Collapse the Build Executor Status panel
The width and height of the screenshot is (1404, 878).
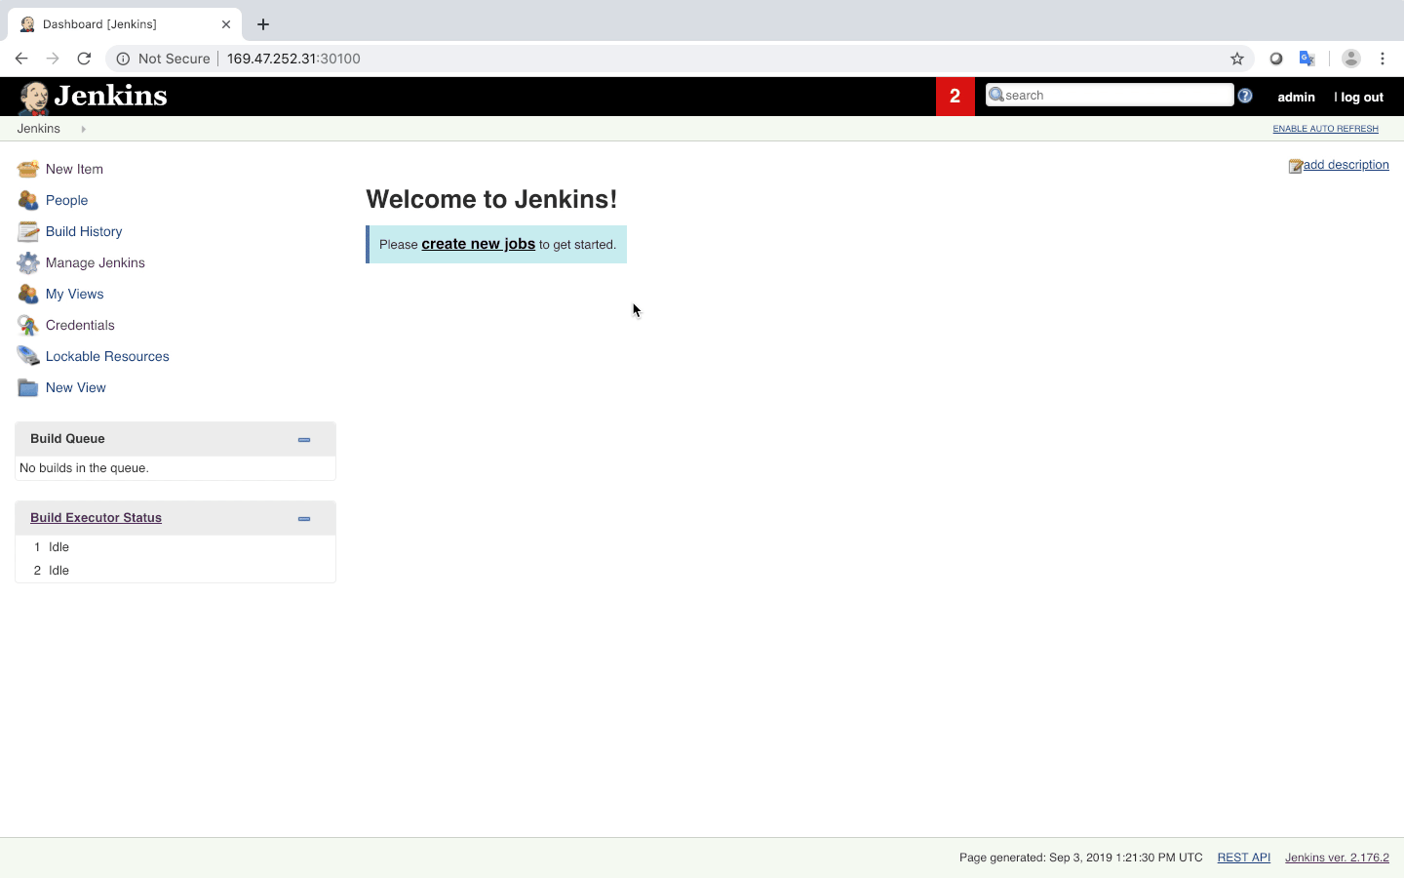point(304,519)
